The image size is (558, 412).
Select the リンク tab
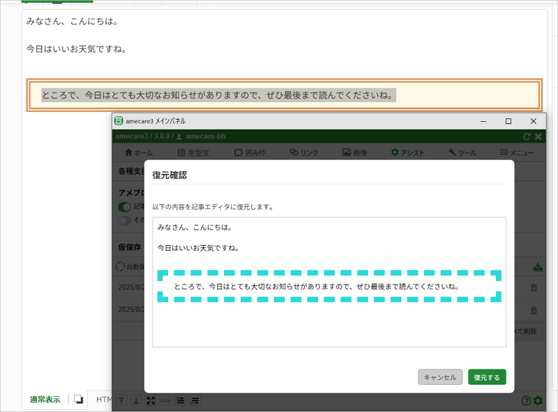(x=304, y=152)
